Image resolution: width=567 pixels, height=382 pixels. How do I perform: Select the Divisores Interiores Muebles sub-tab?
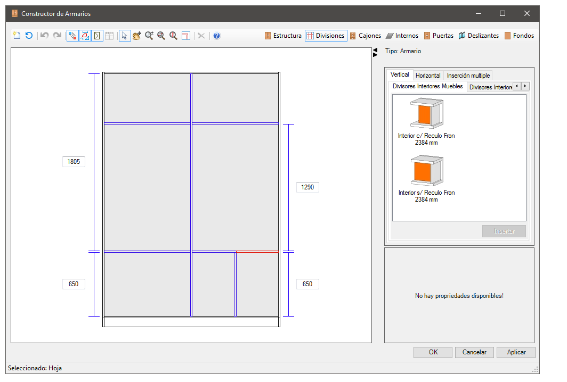pos(427,86)
